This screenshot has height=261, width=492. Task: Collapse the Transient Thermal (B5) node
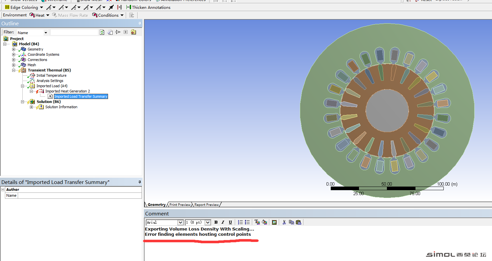(x=14, y=70)
